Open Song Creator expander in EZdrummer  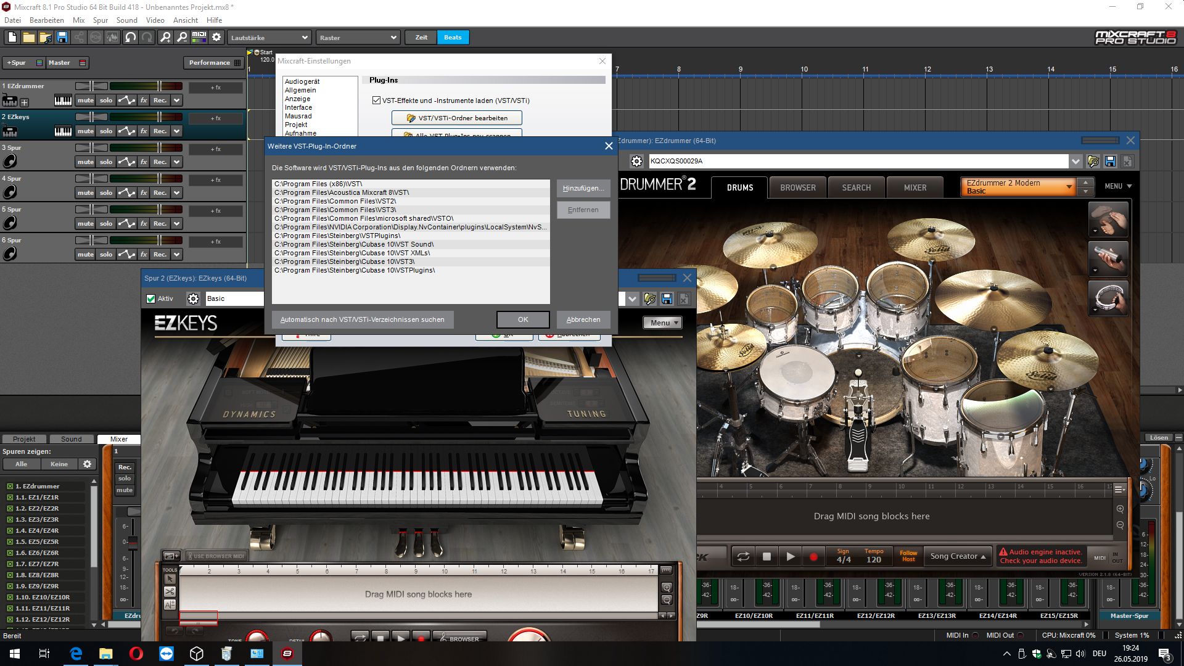point(958,556)
